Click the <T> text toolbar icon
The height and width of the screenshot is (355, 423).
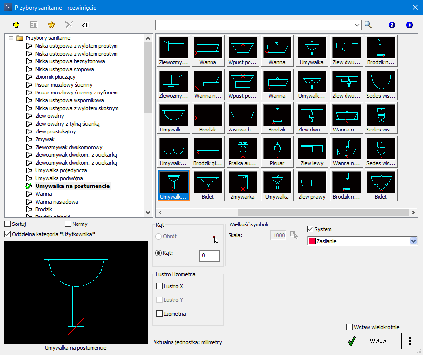(x=86, y=25)
